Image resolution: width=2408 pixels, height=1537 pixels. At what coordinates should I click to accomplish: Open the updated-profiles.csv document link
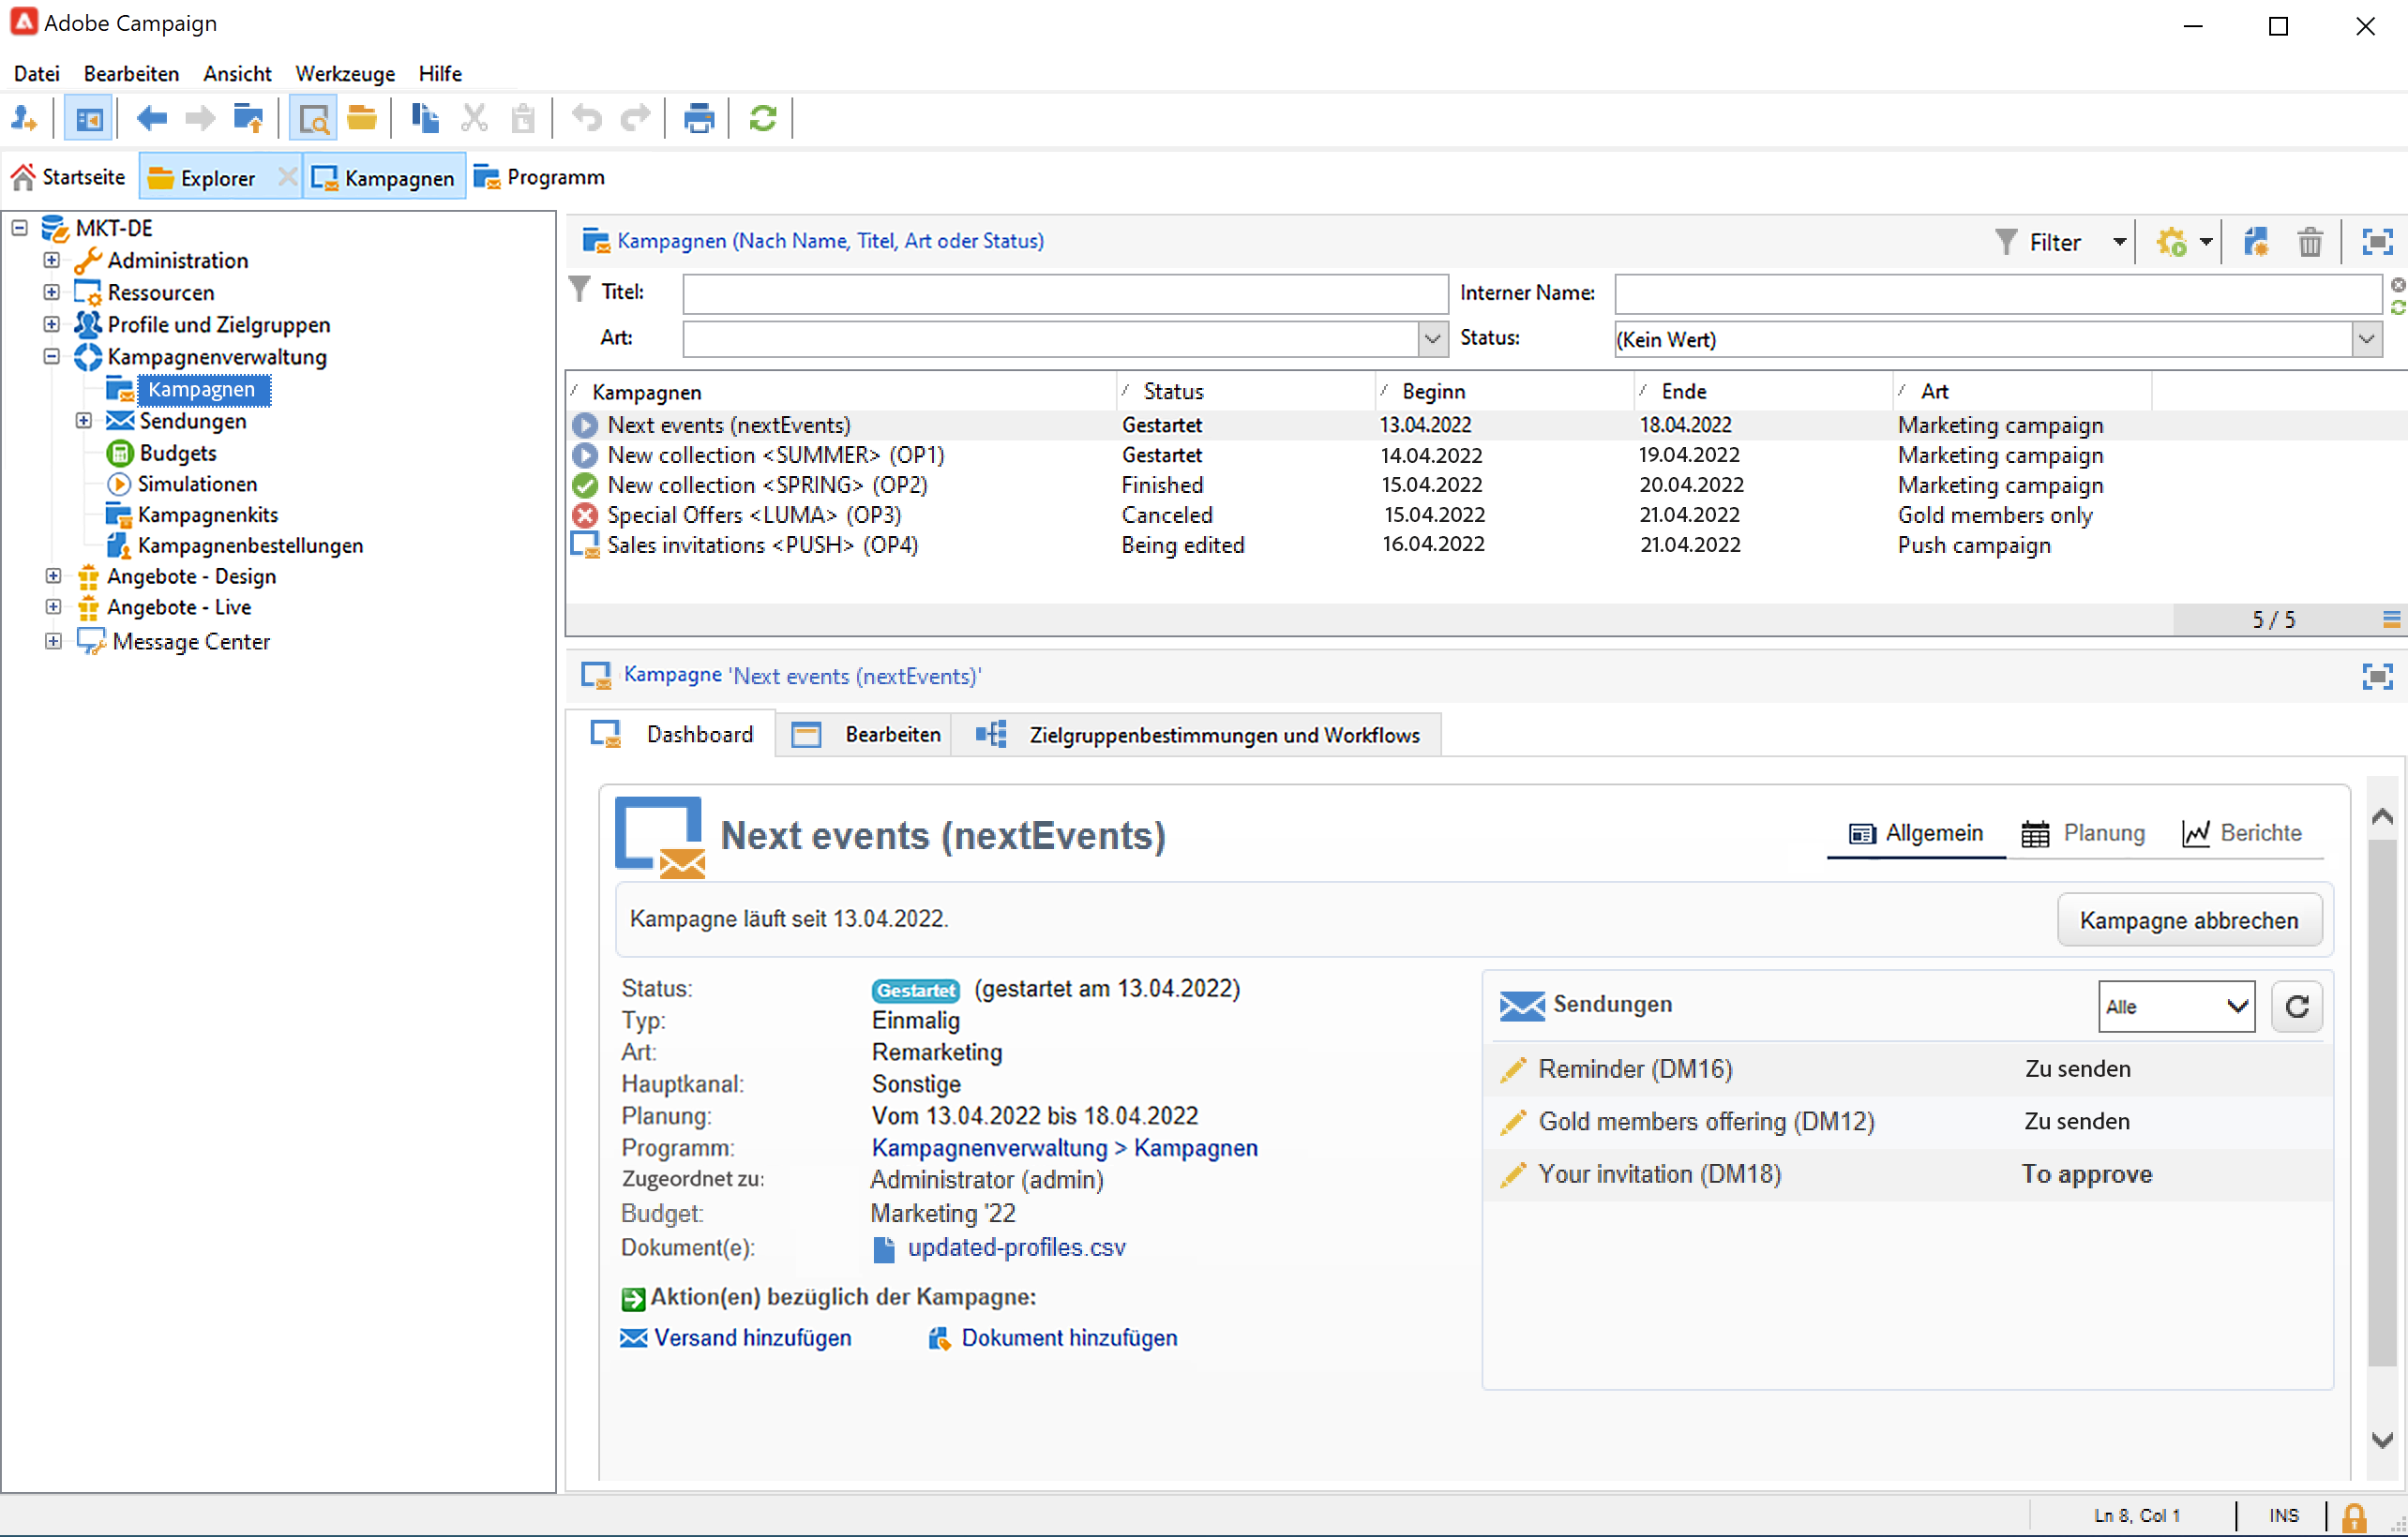click(x=1016, y=1248)
